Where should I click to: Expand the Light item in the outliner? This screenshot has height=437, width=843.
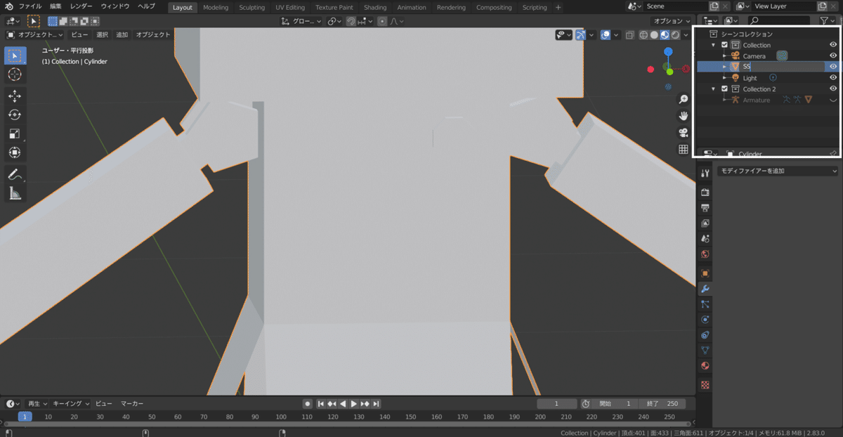click(724, 78)
